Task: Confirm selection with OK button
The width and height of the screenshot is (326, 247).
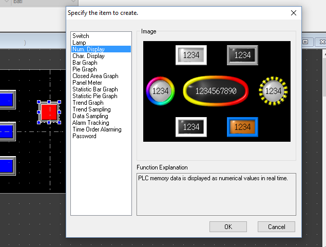Action: click(228, 226)
